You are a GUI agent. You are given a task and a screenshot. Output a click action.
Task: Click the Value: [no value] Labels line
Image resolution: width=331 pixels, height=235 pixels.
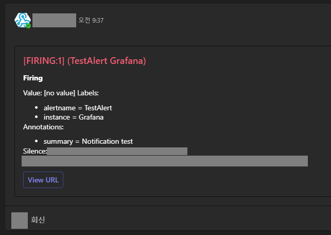coord(61,93)
